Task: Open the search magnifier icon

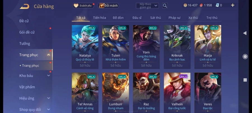Action: pyautogui.click(x=165, y=6)
